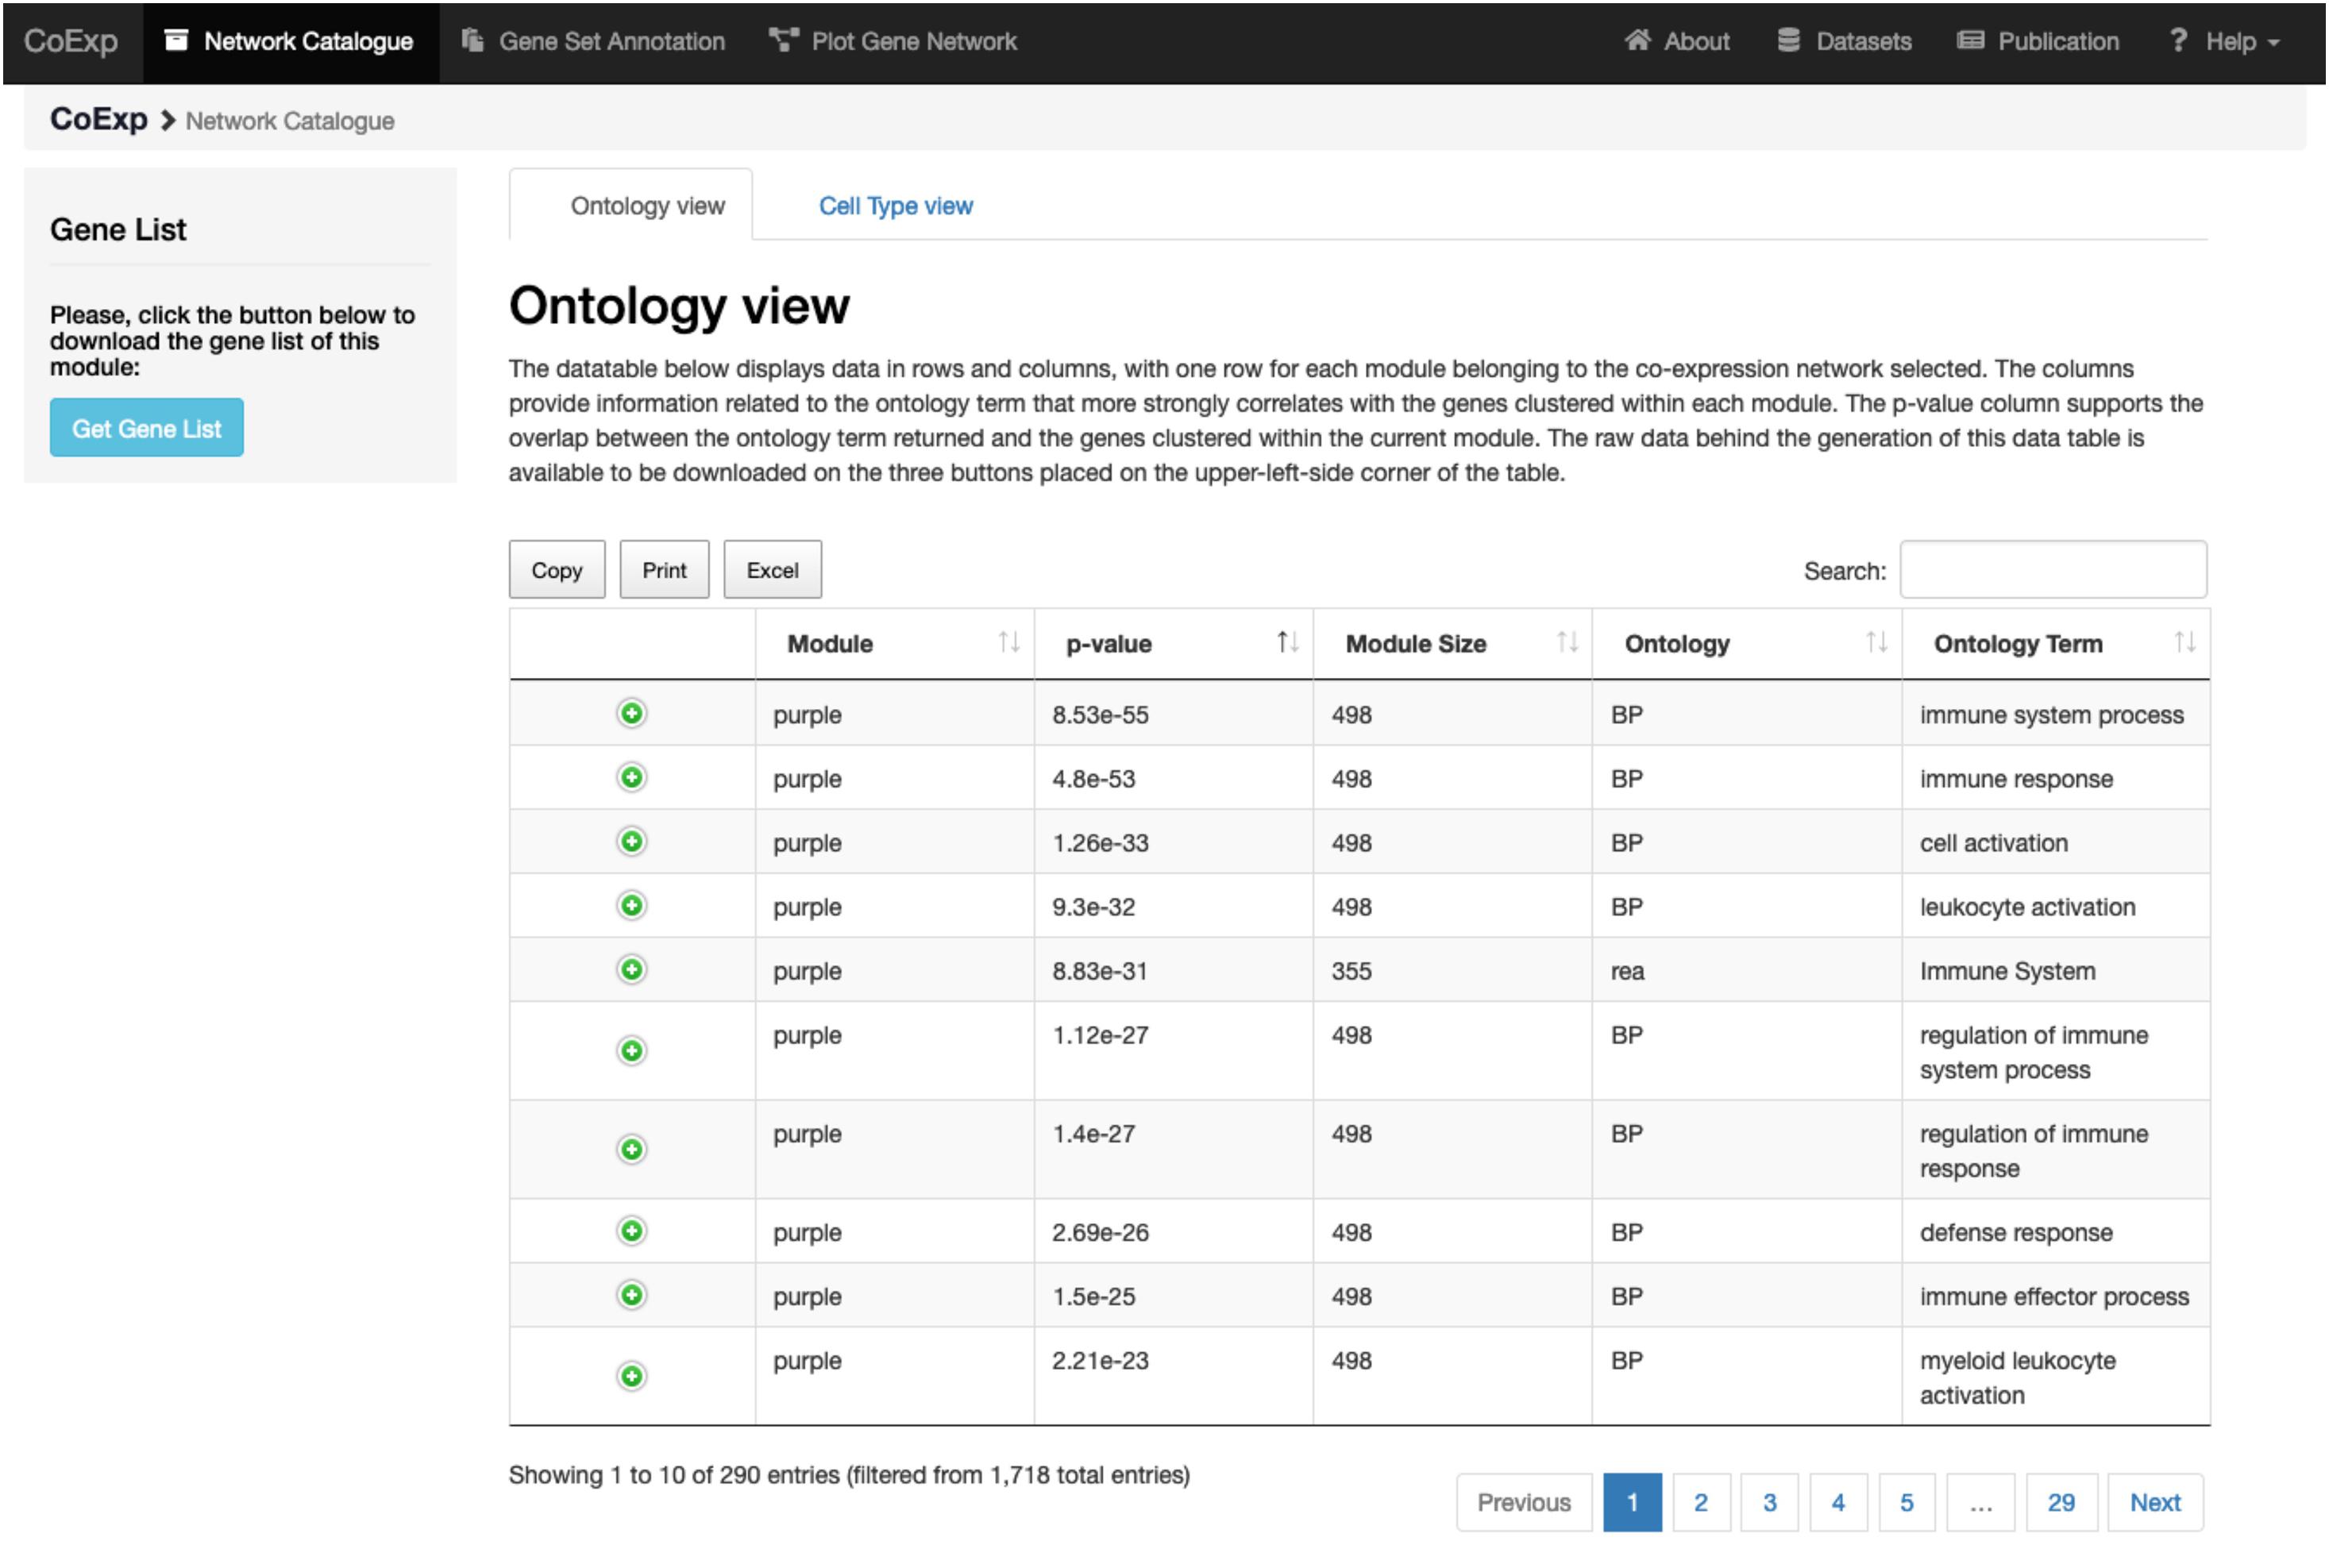
Task: Click the CoExp brand logo
Action: 71,42
